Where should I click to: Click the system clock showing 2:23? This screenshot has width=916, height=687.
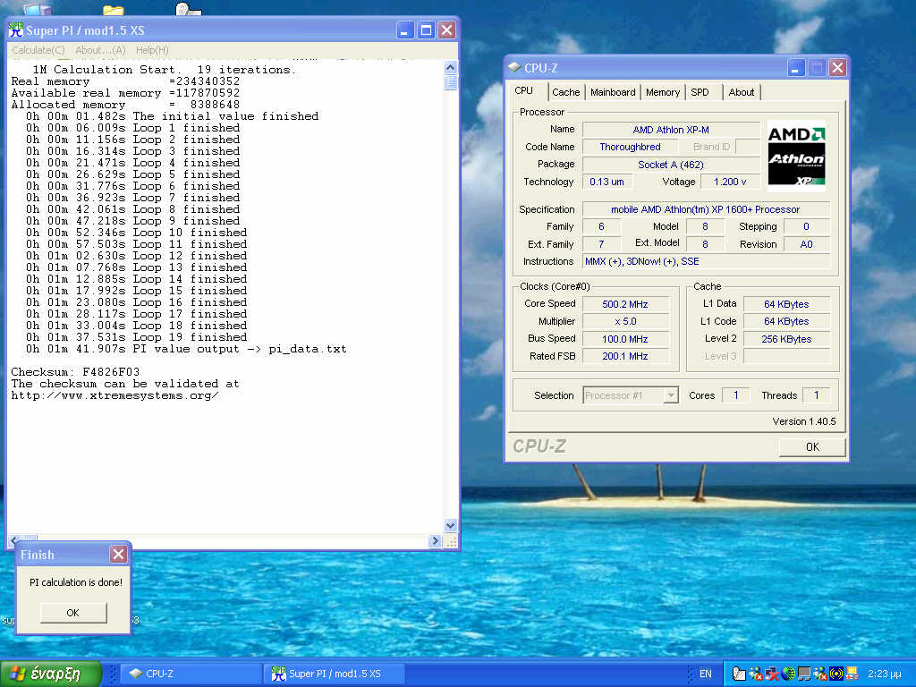point(884,674)
